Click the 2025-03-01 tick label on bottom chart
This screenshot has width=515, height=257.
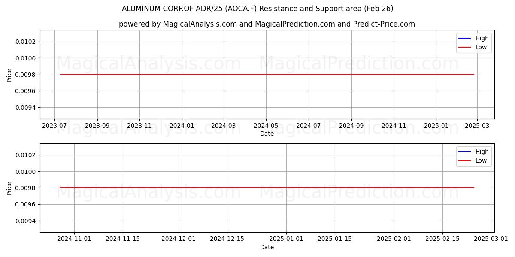click(x=491, y=239)
